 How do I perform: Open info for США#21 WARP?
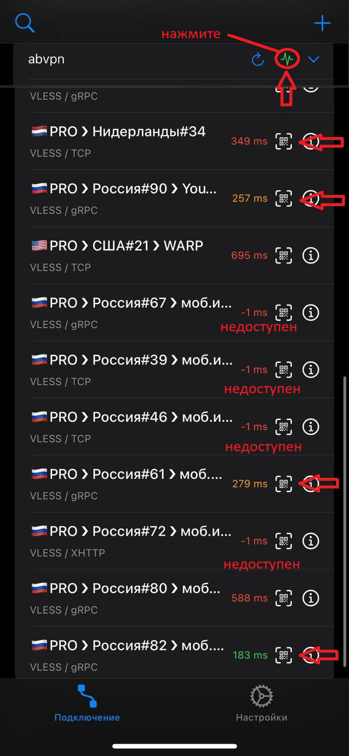pyautogui.click(x=311, y=256)
